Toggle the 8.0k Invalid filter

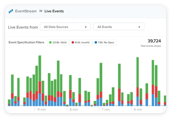81,43
